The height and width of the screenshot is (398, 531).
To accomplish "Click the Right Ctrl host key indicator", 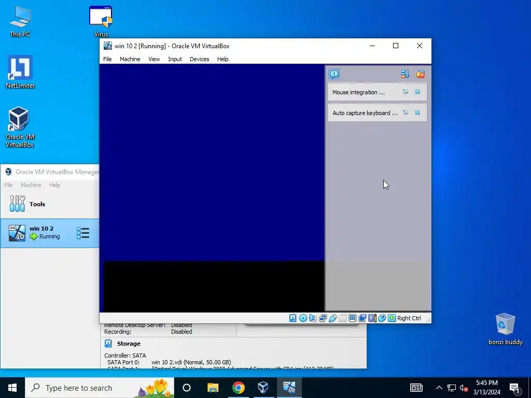I will (x=409, y=318).
